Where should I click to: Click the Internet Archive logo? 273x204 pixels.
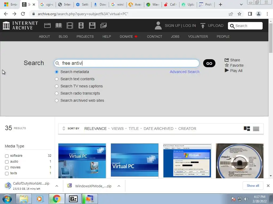point(20,25)
